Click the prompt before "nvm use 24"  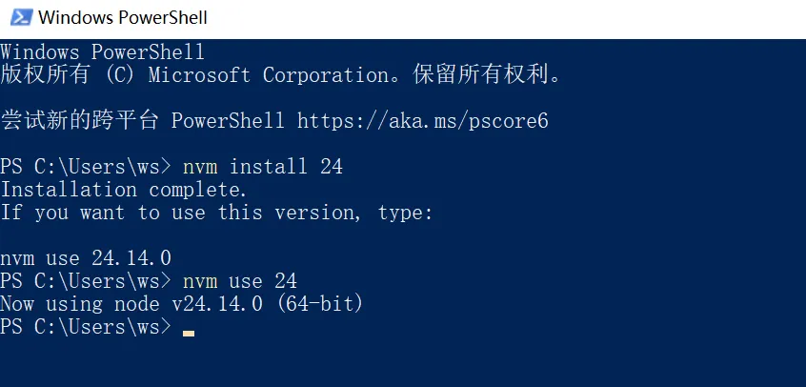[87, 281]
